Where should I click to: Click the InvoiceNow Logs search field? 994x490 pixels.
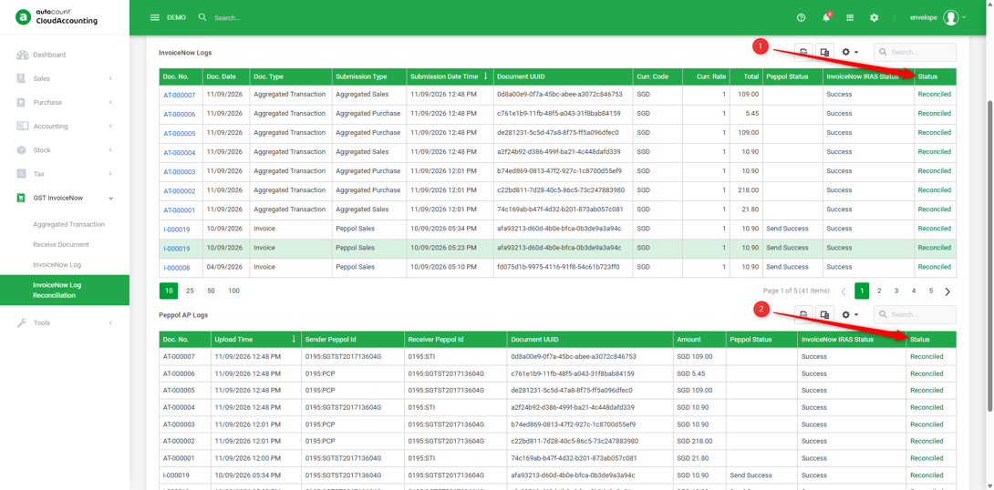(x=915, y=52)
